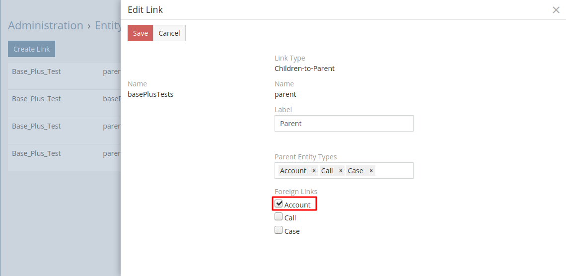Screen dimensions: 566x276
Task: Click the last Base_Plus_Test row in the list
Action: 36,153
